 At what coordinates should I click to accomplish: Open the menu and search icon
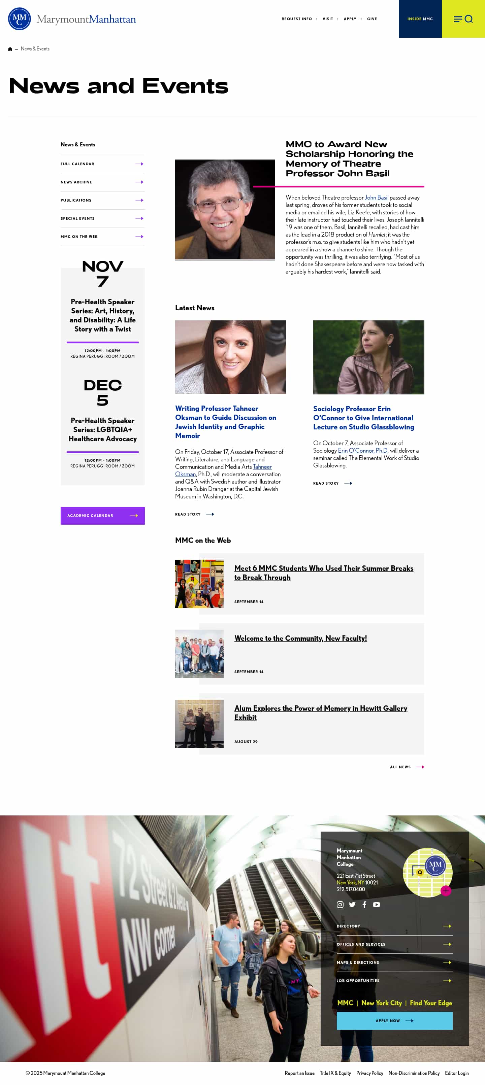[x=463, y=19]
